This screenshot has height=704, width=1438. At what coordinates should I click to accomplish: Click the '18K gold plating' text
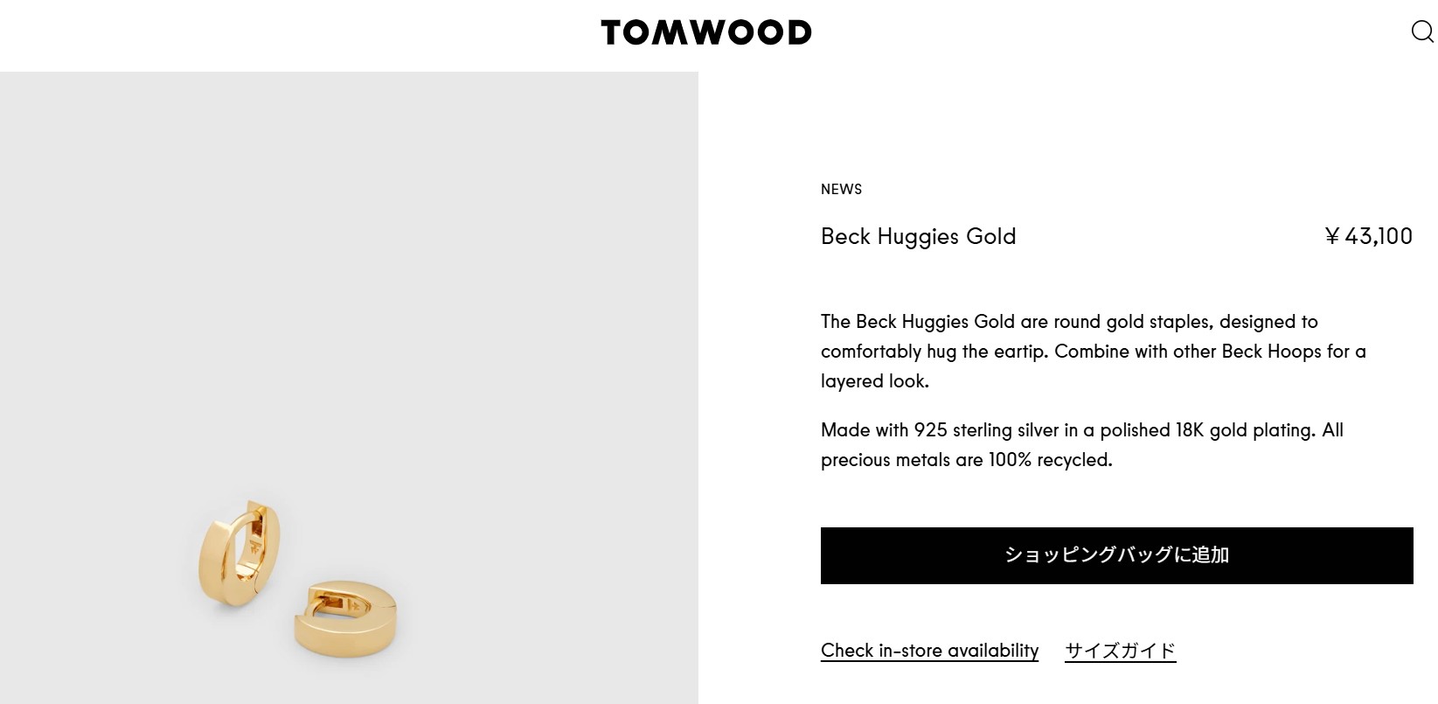[x=1244, y=430]
